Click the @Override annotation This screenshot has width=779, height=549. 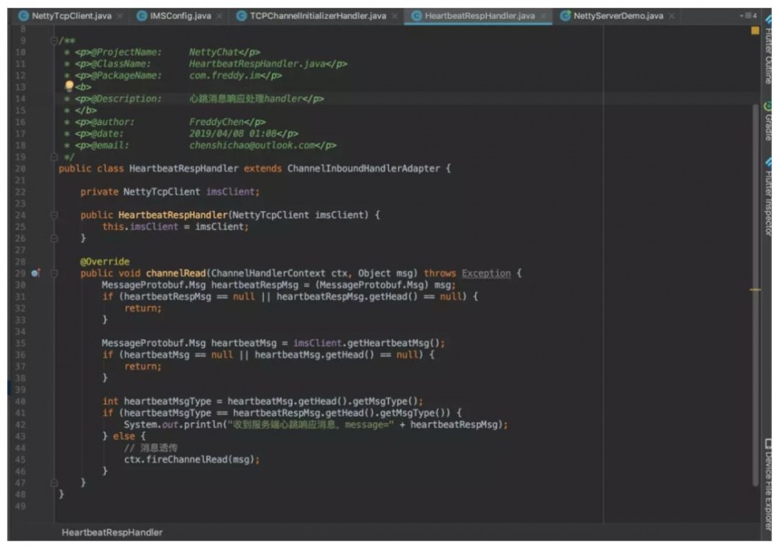point(105,262)
